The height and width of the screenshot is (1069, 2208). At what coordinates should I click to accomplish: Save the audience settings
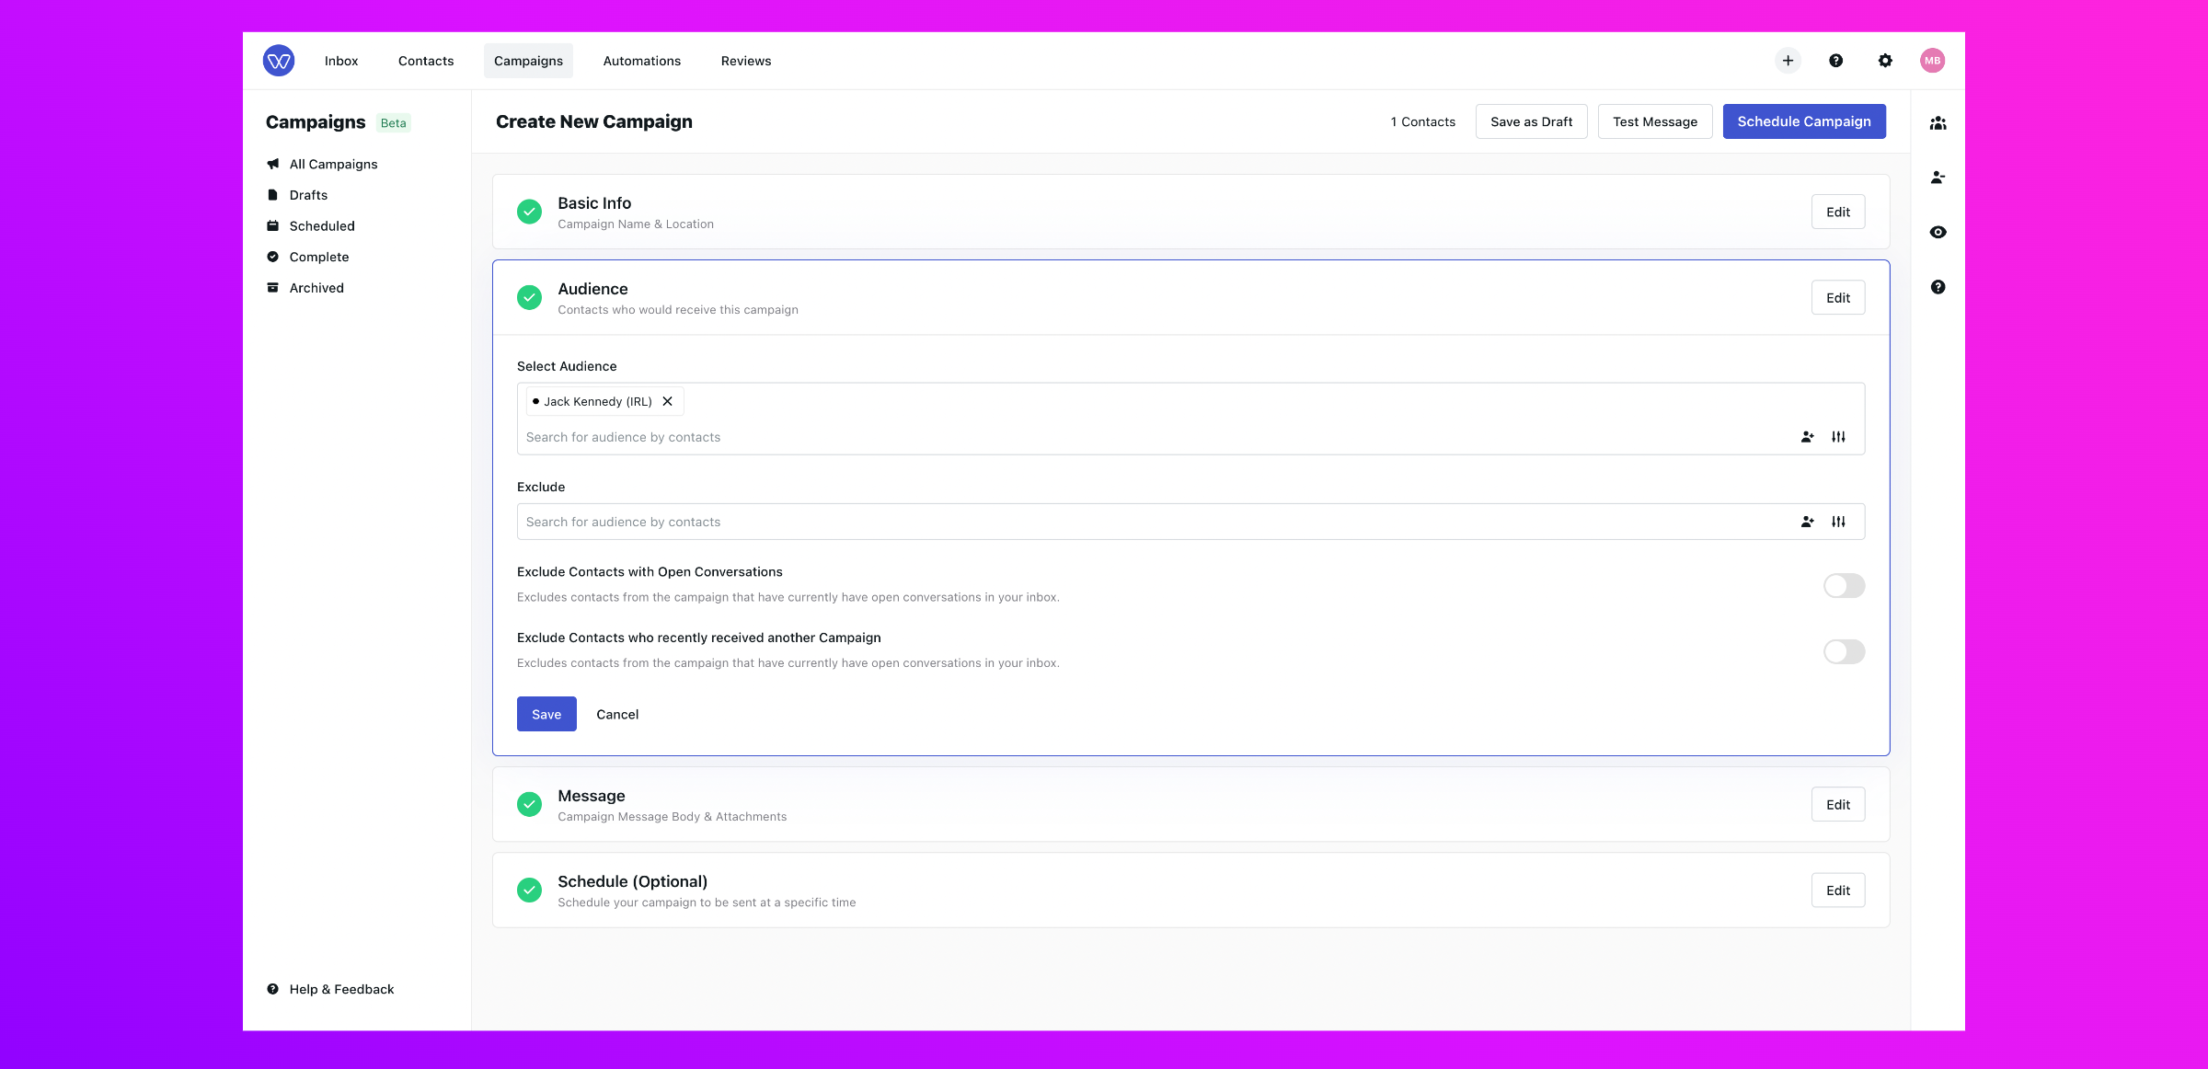546,715
